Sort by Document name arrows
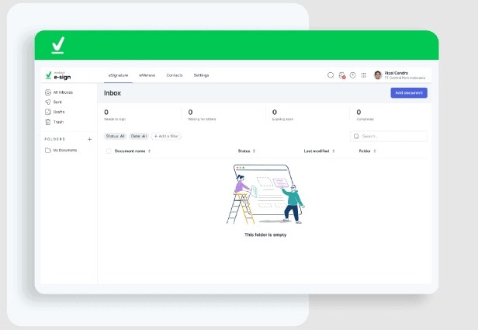Screen dimensions: 478x330 [x=149, y=151]
